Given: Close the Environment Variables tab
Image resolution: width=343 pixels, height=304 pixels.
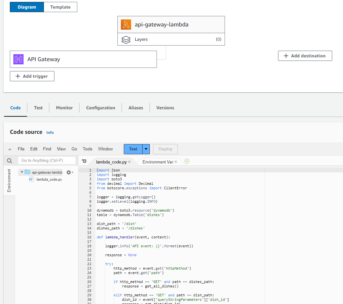Looking at the screenshot, I should tap(176, 162).
